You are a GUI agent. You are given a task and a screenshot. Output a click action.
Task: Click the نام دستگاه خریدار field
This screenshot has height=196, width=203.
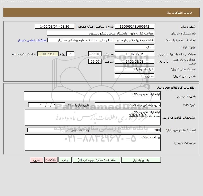pyautogui.click(x=100, y=33)
